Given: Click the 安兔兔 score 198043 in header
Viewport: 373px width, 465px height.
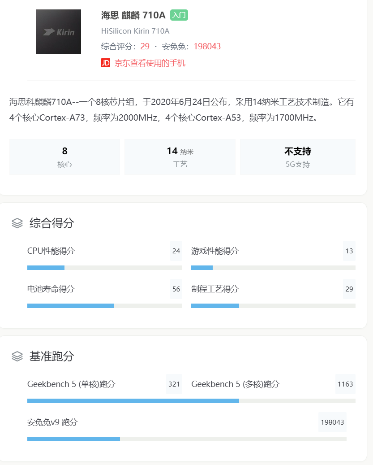Looking at the screenshot, I should point(207,46).
